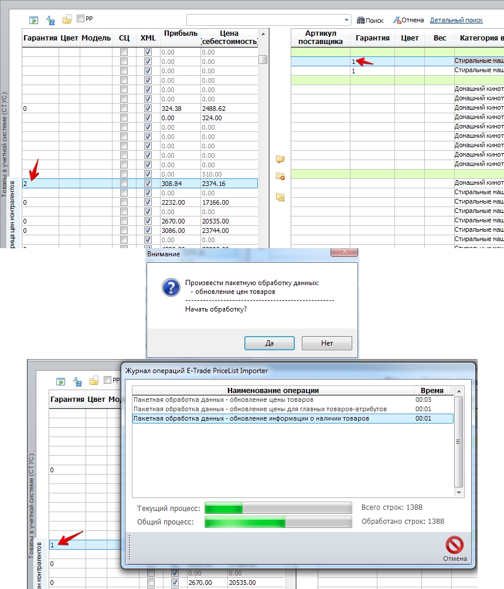Screen dimensions: 504x589
Task: Sort by Модель column header
Action: pos(96,38)
